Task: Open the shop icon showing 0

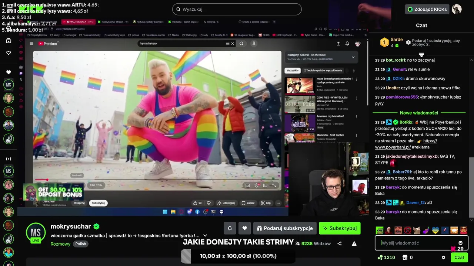Action: tap(407, 258)
